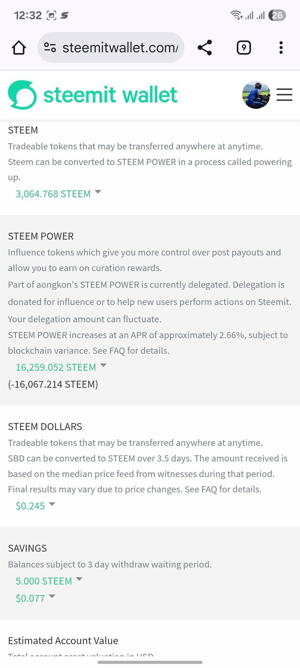
Task: Open the three-dot browser menu
Action: (281, 47)
